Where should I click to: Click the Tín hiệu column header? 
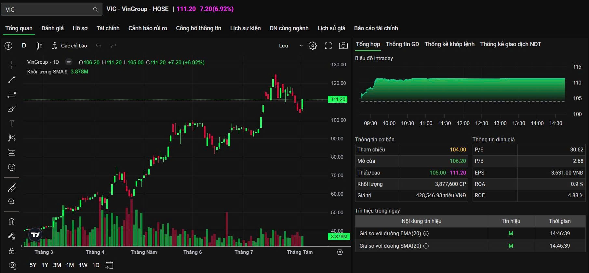click(x=511, y=221)
